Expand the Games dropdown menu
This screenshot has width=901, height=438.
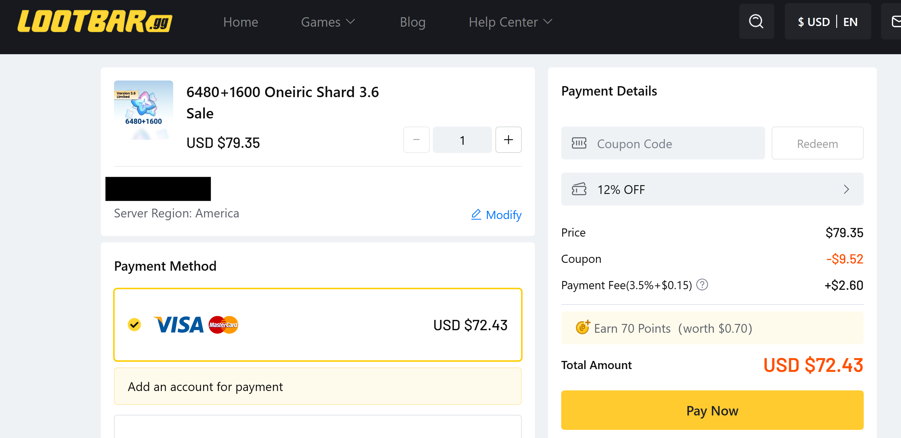(328, 22)
